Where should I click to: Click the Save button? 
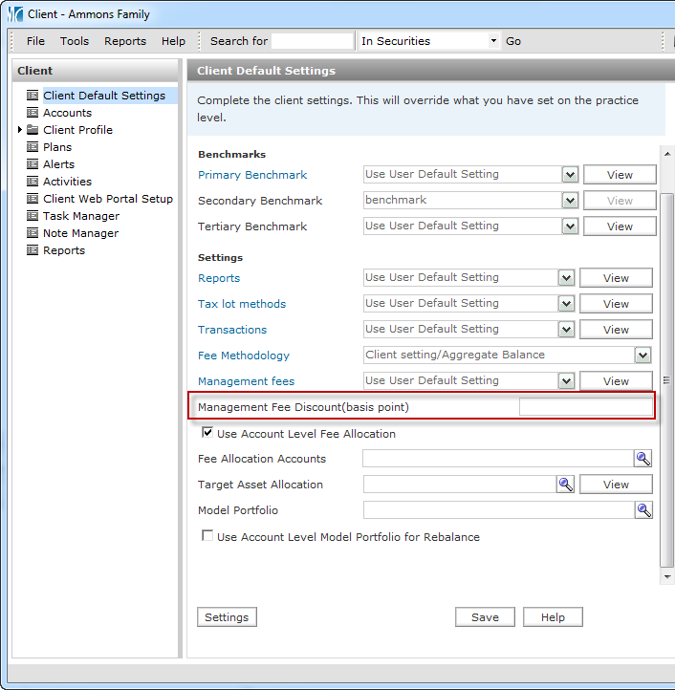(485, 617)
